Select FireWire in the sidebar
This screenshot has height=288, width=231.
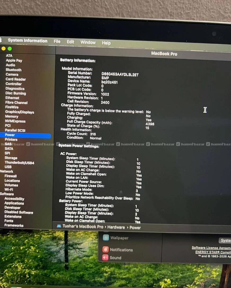coord(12,107)
